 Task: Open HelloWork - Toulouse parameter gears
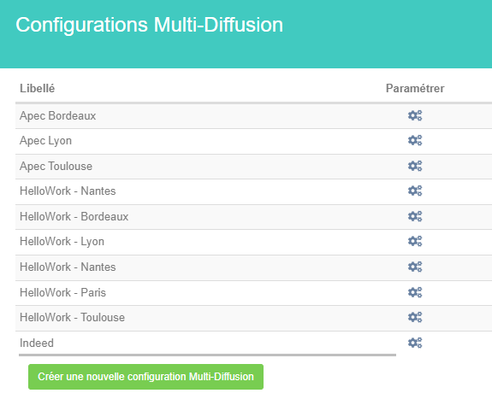point(415,317)
